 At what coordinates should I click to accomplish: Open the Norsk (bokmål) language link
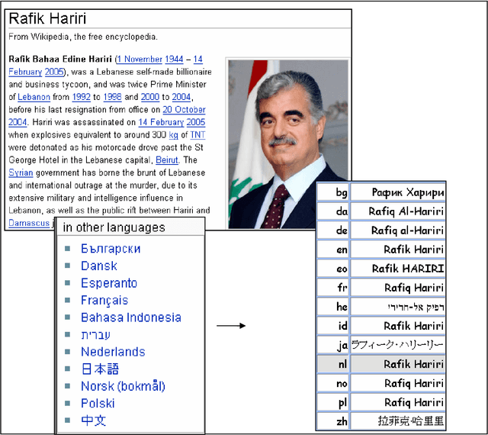pos(123,386)
